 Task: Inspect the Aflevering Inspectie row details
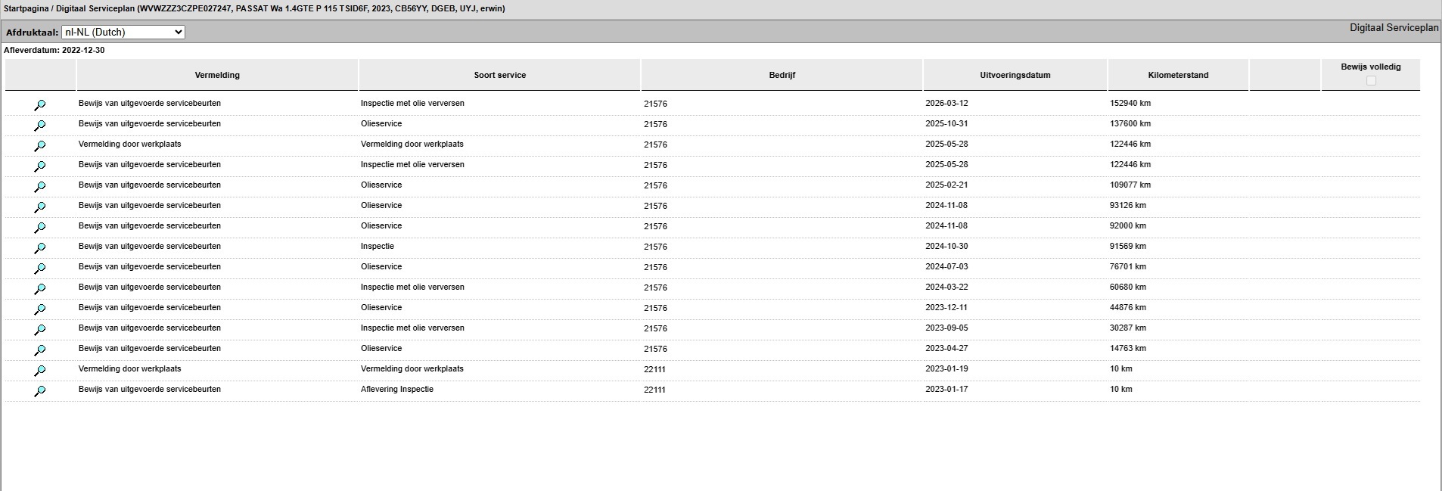(40, 391)
